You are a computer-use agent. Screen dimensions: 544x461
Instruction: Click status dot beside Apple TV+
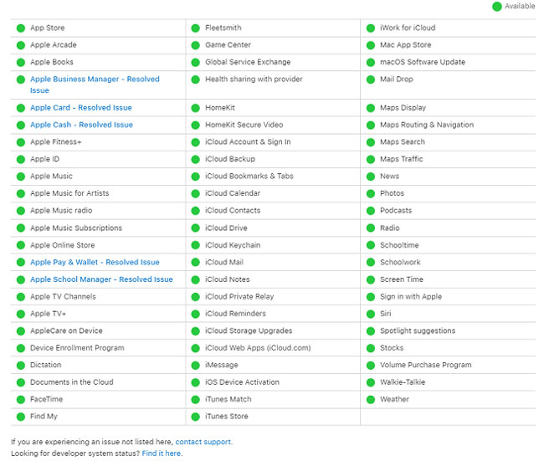point(21,314)
